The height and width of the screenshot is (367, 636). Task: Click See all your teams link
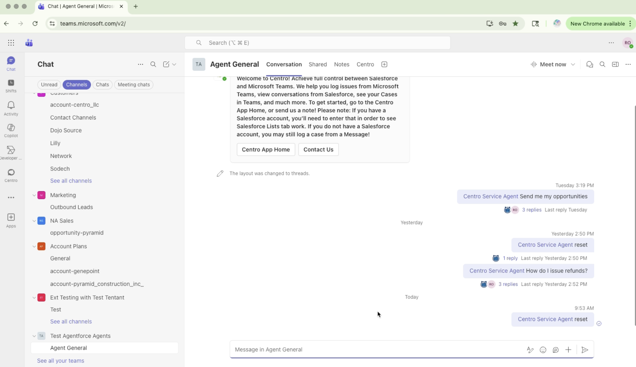coord(60,361)
